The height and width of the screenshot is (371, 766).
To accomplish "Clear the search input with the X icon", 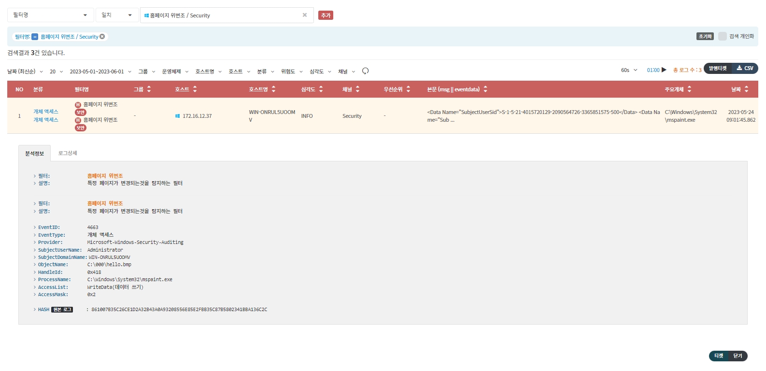I will [x=305, y=15].
